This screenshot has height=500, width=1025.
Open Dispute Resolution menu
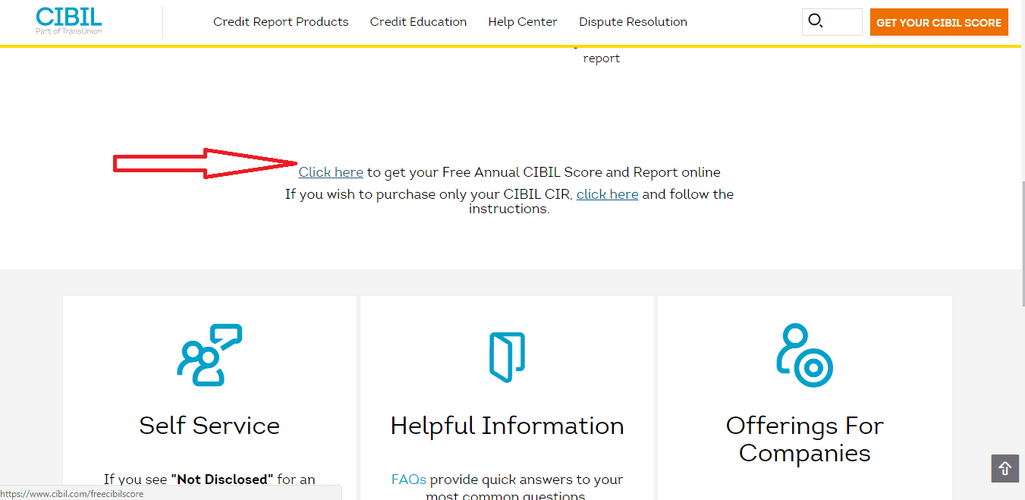tap(633, 22)
